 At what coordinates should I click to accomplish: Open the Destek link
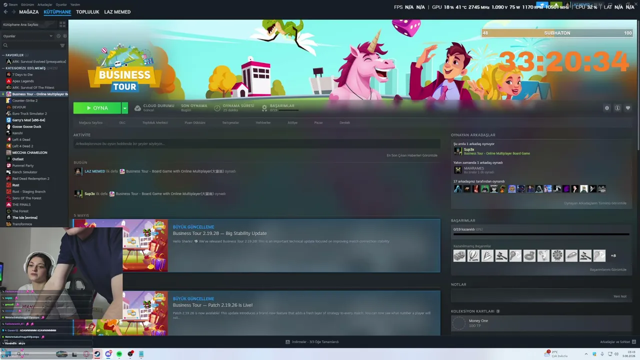tap(345, 122)
